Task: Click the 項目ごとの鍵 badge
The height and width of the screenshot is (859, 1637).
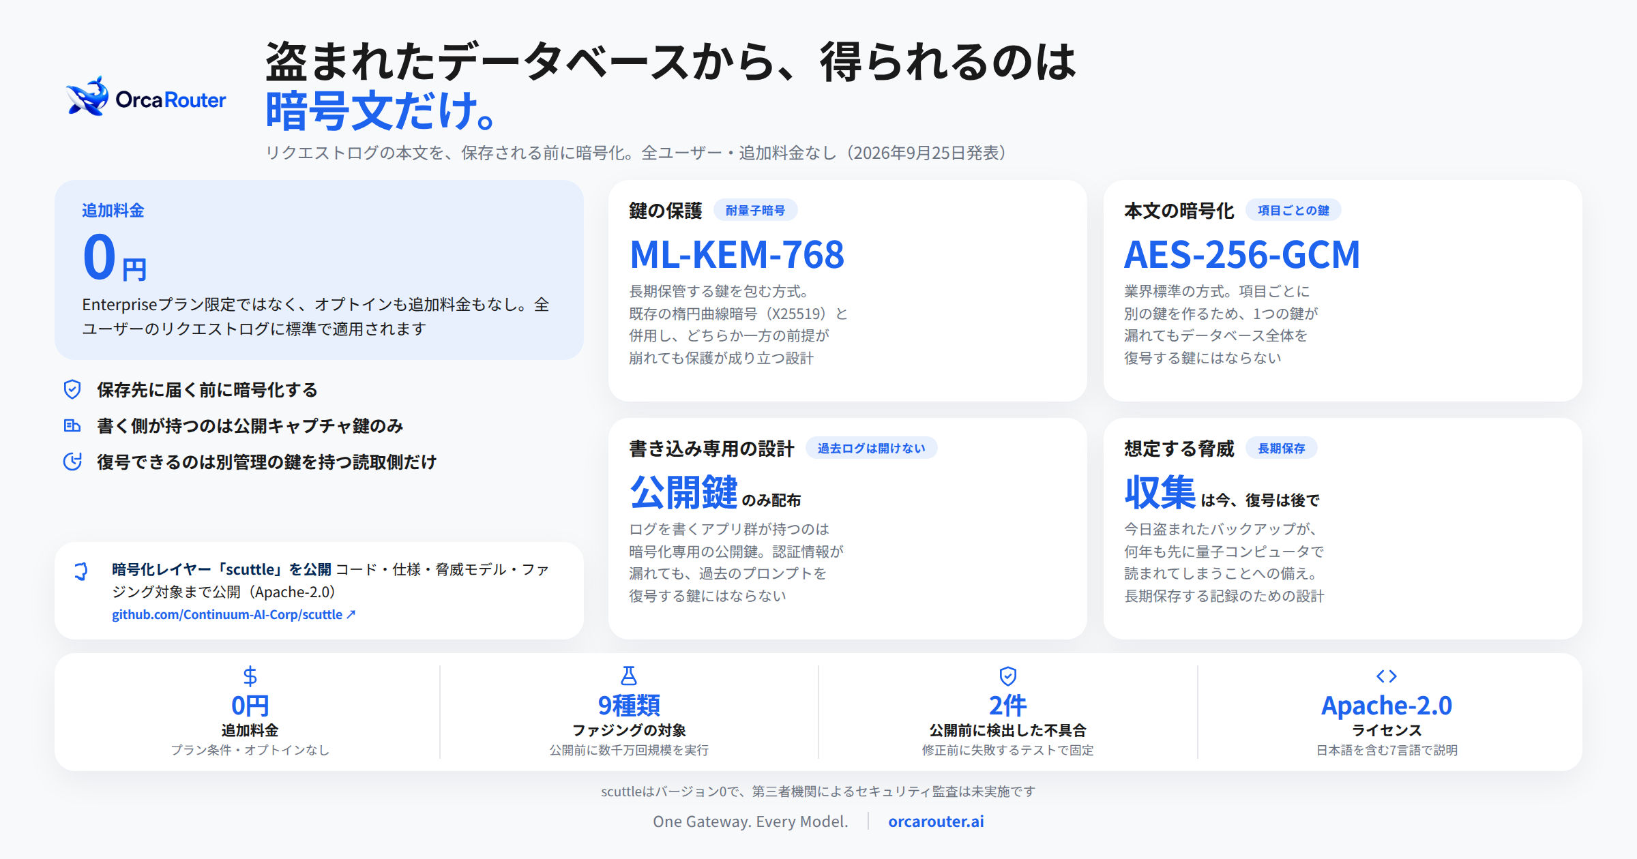Action: (1293, 210)
